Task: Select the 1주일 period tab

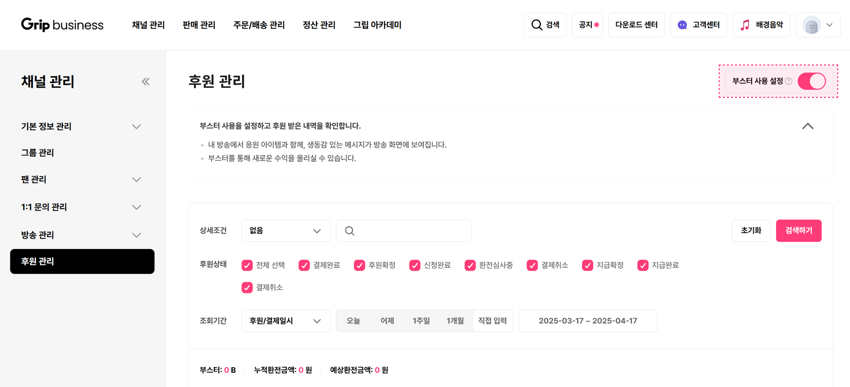Action: tap(421, 321)
